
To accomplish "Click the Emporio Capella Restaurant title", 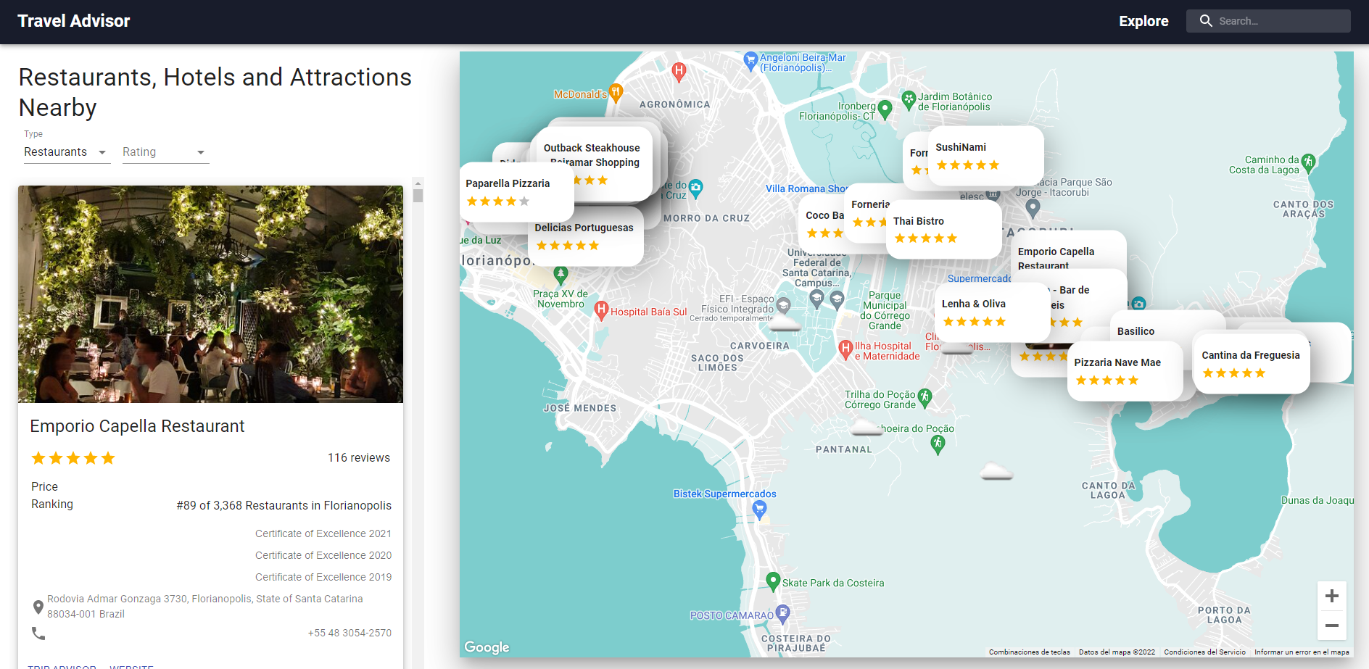I will [x=137, y=426].
